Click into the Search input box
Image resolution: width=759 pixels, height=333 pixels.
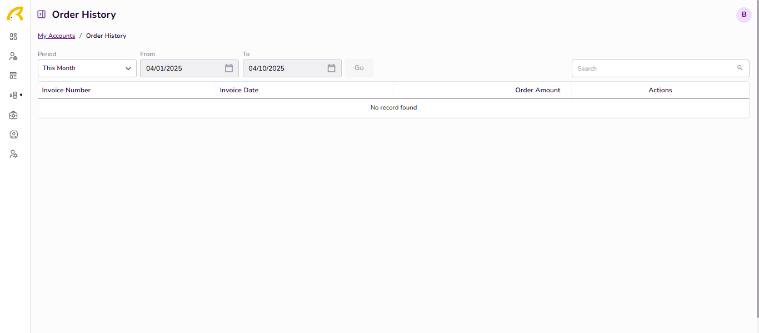pyautogui.click(x=661, y=68)
